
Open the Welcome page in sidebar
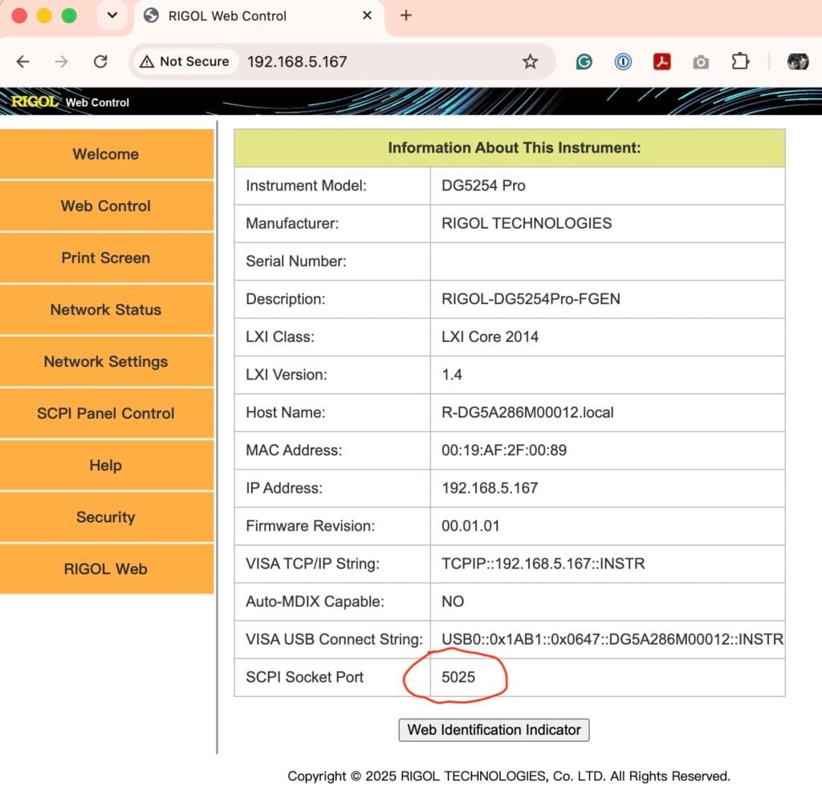pyautogui.click(x=107, y=154)
